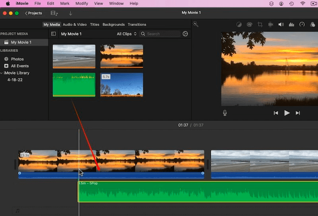The height and width of the screenshot is (216, 318).
Task: Open the user account menu bar icon
Action: coord(281,4)
